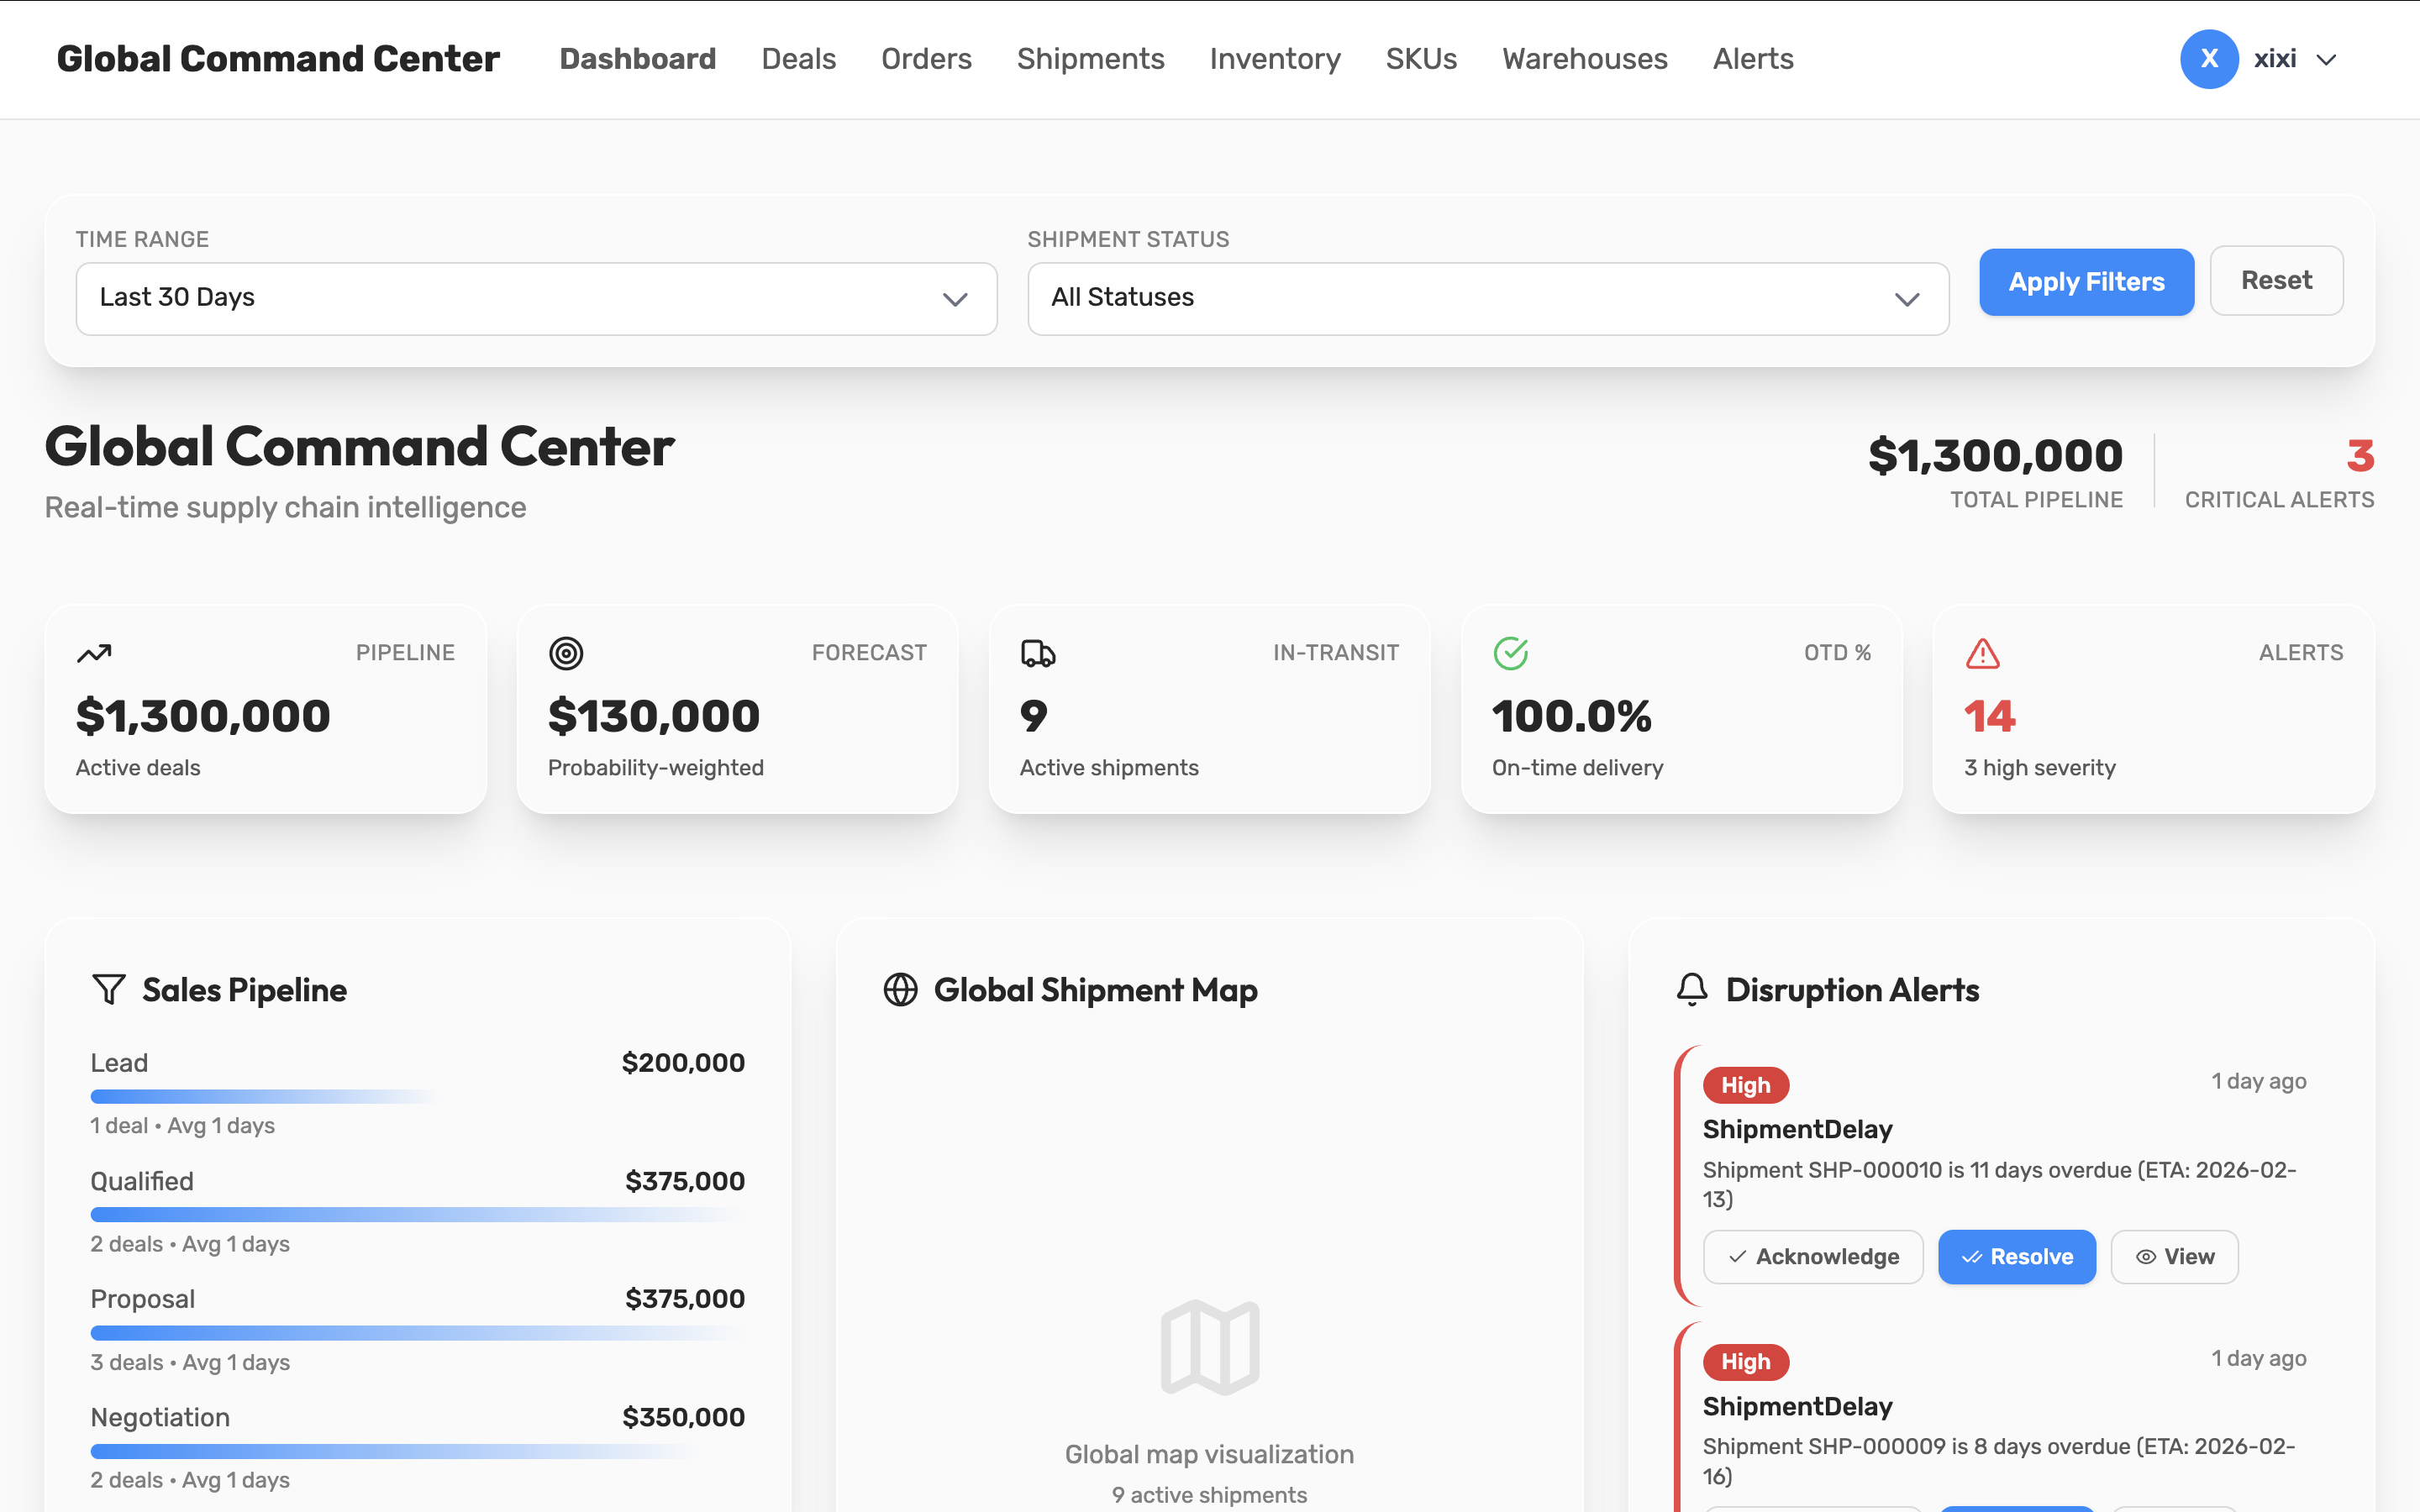Click the bell icon beside Disruption Alerts
The width and height of the screenshot is (2420, 1512).
[x=1692, y=989]
